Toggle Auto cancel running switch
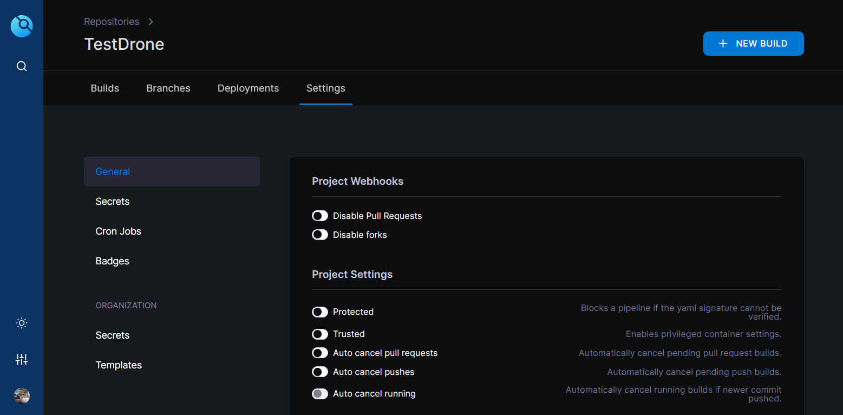This screenshot has width=843, height=415. click(x=320, y=394)
